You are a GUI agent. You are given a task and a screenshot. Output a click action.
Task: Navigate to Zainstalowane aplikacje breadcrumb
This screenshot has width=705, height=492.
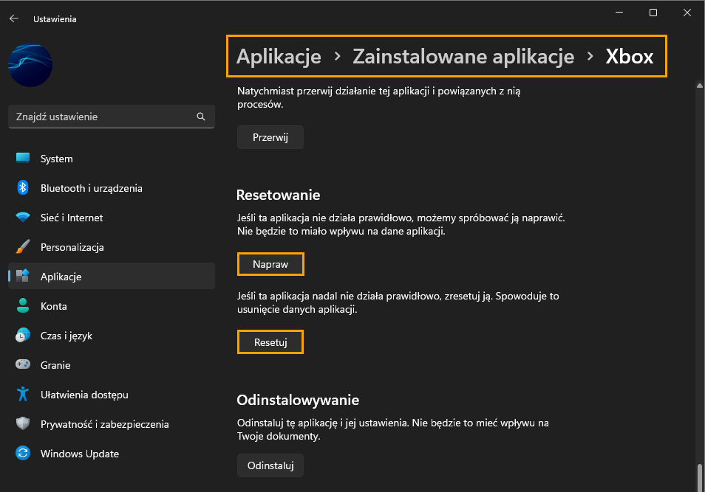463,57
